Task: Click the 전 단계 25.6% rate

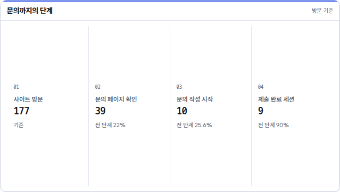Action: (x=194, y=125)
